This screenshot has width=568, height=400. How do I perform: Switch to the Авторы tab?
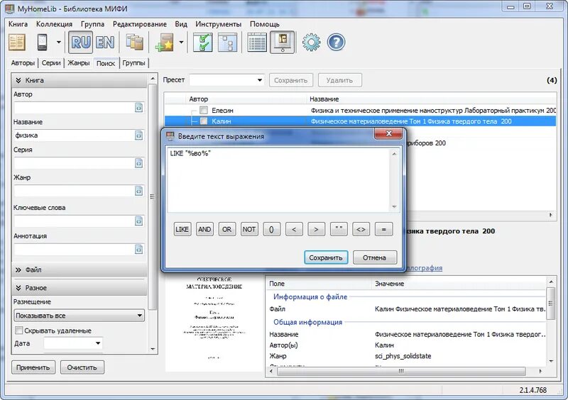pyautogui.click(x=23, y=62)
